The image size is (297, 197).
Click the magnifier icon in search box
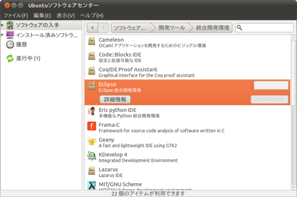click(x=240, y=28)
